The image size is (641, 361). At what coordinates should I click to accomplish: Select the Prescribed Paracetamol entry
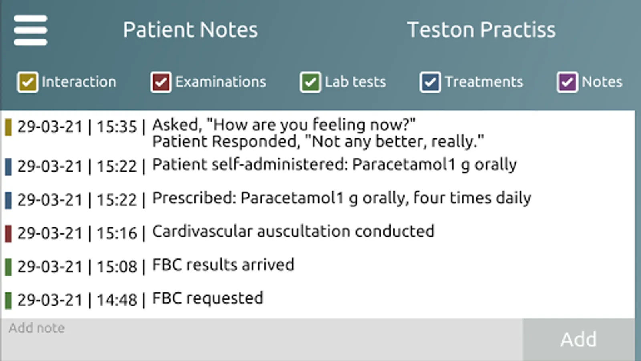[x=341, y=198]
